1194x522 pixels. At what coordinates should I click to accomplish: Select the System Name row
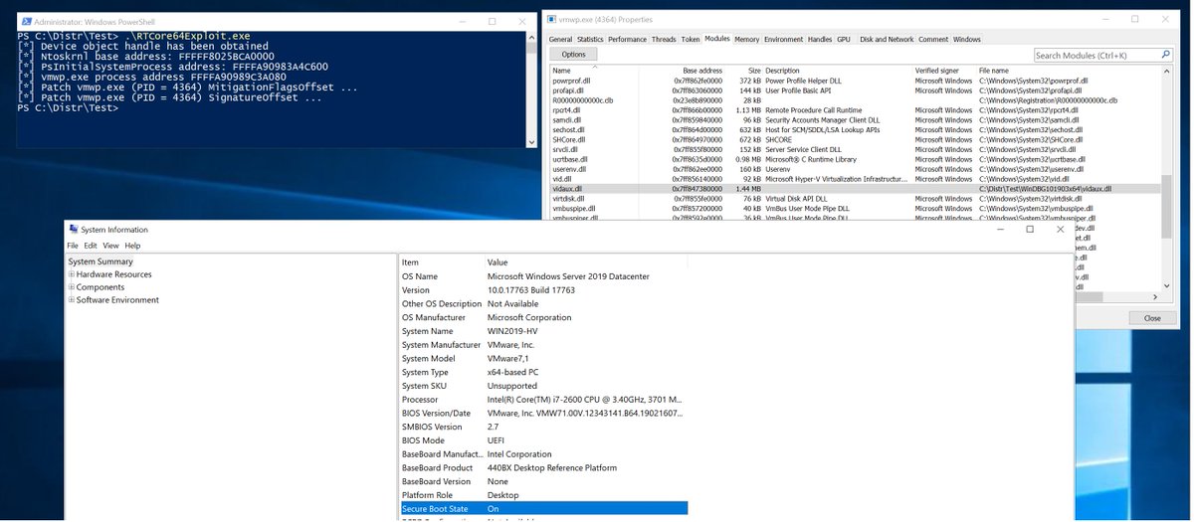(542, 331)
